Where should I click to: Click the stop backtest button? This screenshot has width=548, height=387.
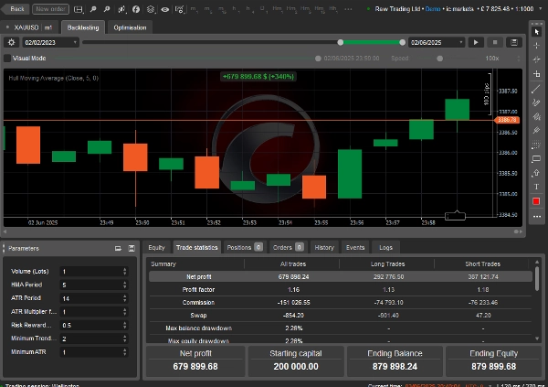pyautogui.click(x=495, y=42)
